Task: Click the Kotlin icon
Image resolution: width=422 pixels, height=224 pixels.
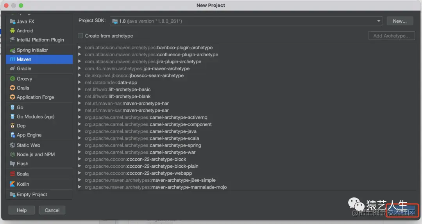Action: (x=13, y=184)
